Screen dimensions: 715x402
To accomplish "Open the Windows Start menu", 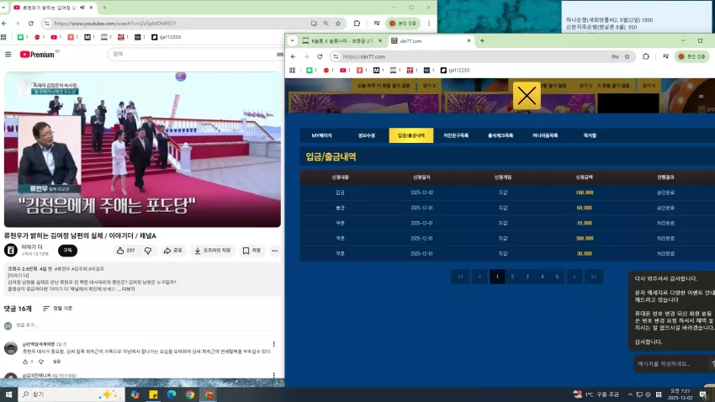I will click(8, 394).
